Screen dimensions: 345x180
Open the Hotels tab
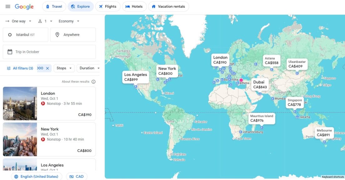click(134, 6)
